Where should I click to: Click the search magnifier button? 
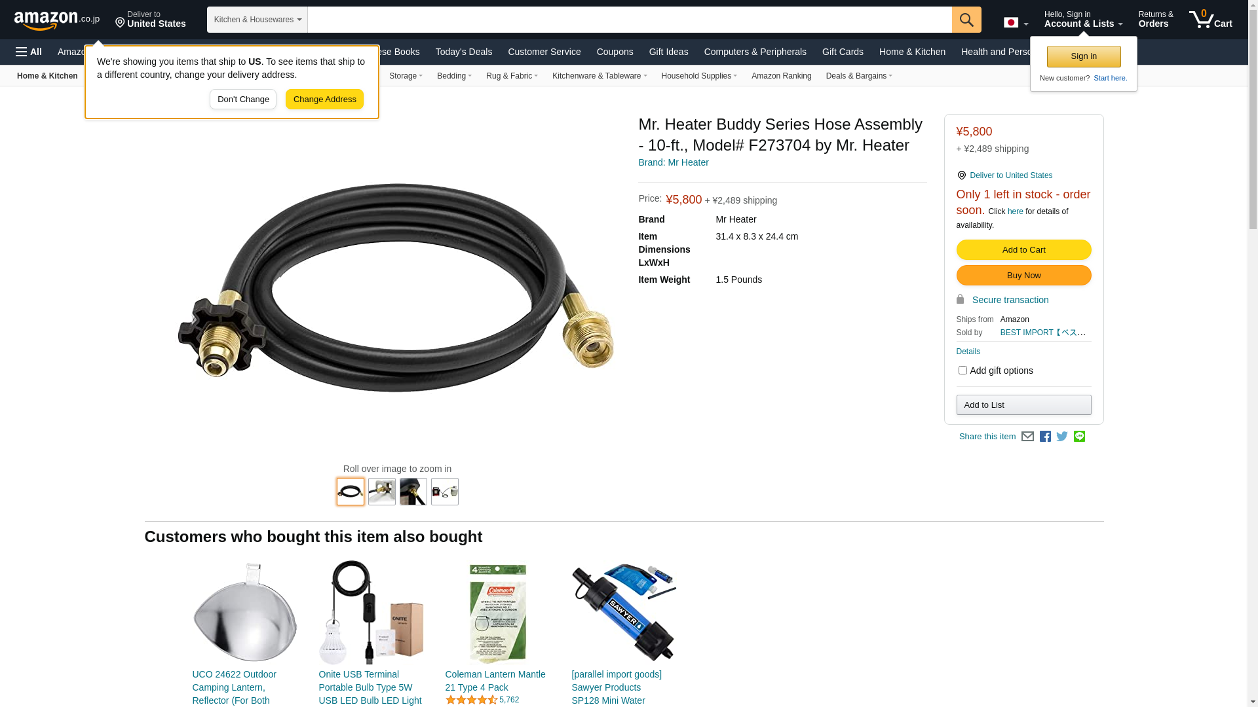[x=966, y=20]
